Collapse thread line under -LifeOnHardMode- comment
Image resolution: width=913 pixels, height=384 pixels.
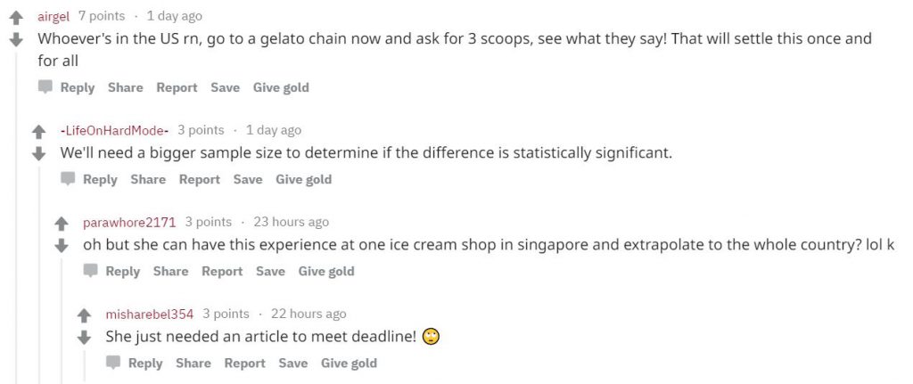pos(39,274)
